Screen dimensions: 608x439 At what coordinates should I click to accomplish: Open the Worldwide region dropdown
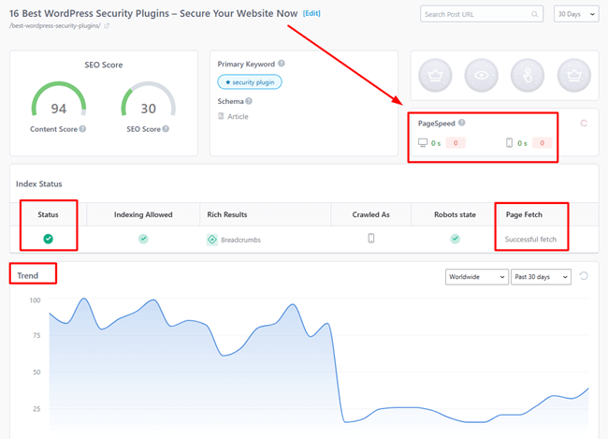[474, 277]
